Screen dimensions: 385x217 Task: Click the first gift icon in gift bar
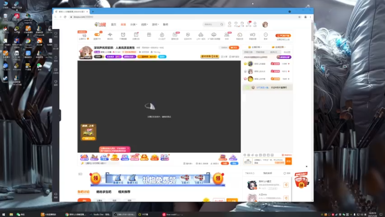tap(84, 158)
